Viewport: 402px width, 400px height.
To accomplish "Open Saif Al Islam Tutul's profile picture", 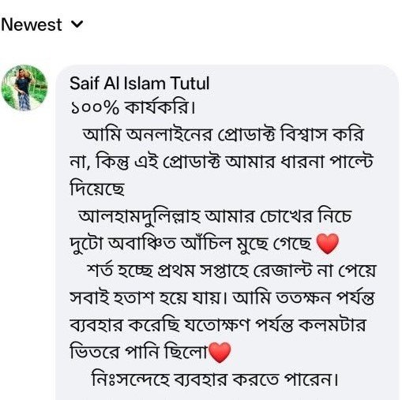I will click(x=24, y=88).
